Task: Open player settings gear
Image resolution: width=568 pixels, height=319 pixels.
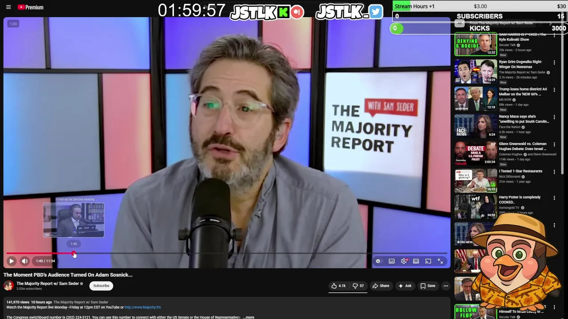Action: pos(404,261)
